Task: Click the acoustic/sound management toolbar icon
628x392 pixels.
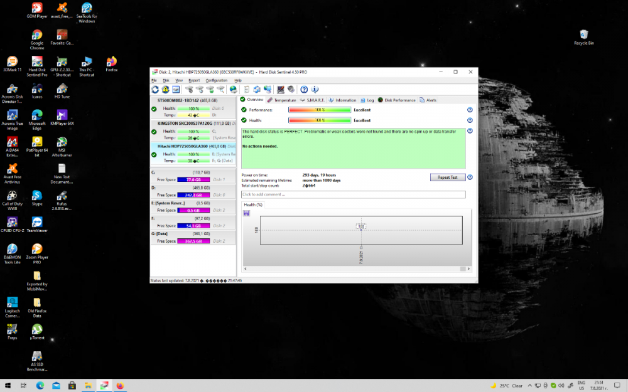Action: 290,90
